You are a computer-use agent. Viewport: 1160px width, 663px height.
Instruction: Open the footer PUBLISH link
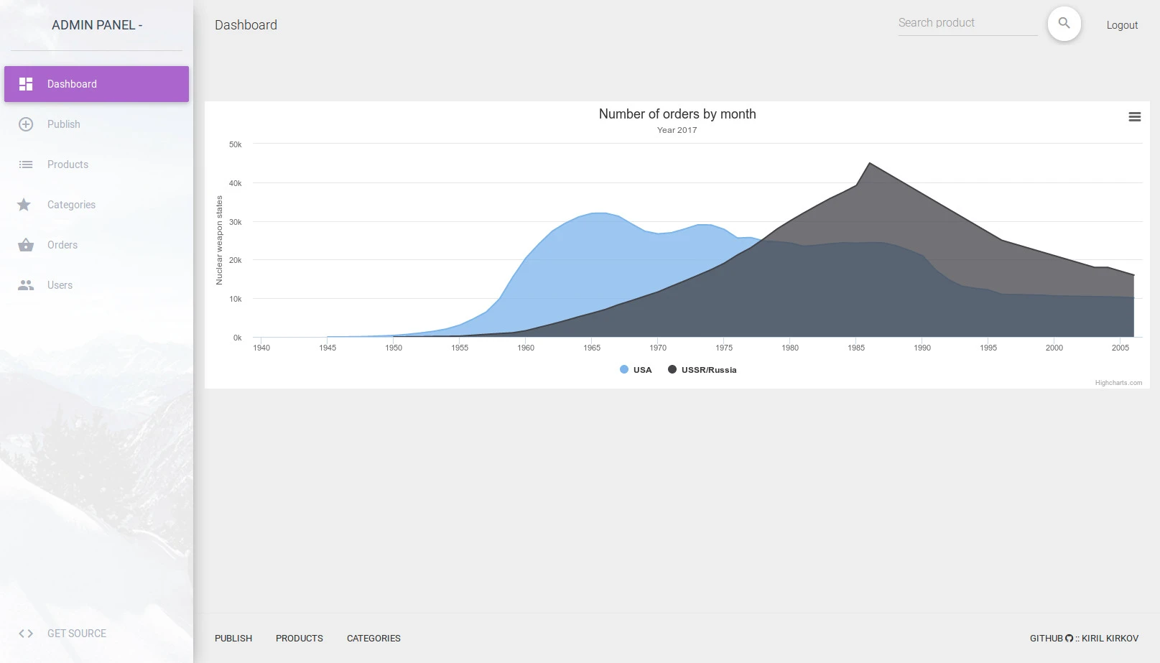click(x=233, y=638)
